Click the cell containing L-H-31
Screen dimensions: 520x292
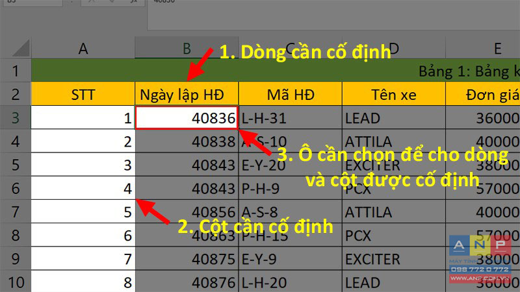[x=290, y=117]
